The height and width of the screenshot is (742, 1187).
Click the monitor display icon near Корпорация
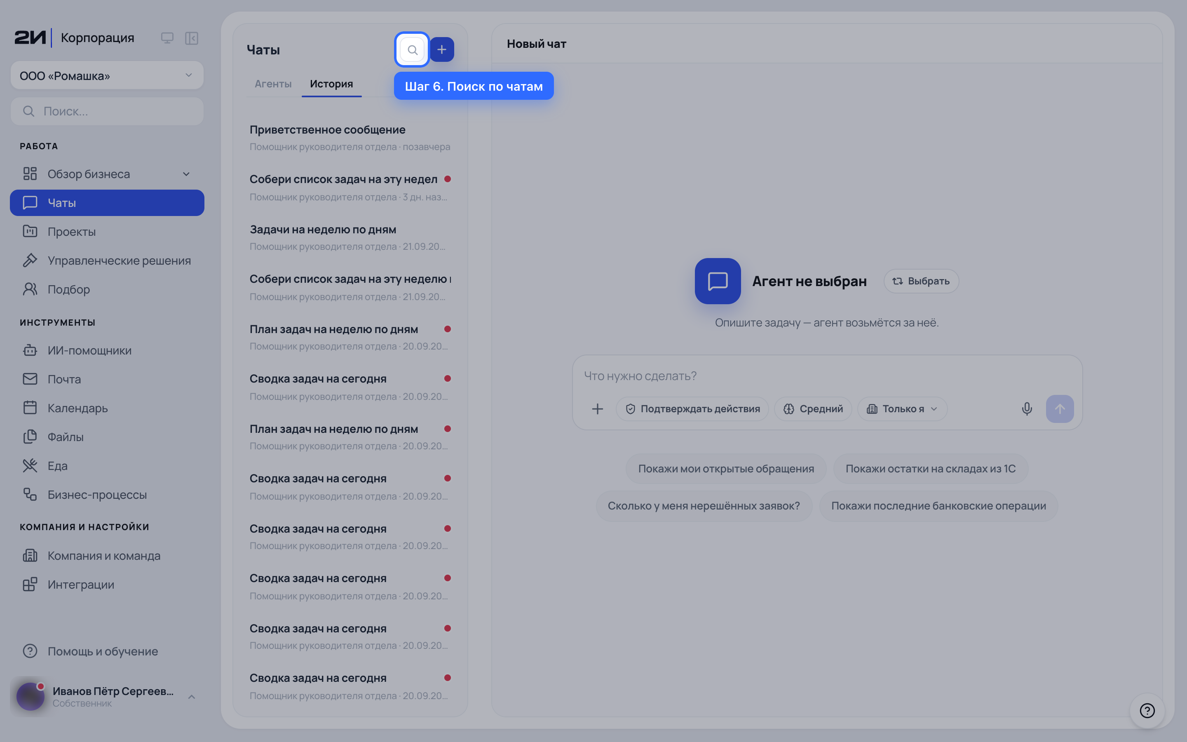pyautogui.click(x=167, y=38)
